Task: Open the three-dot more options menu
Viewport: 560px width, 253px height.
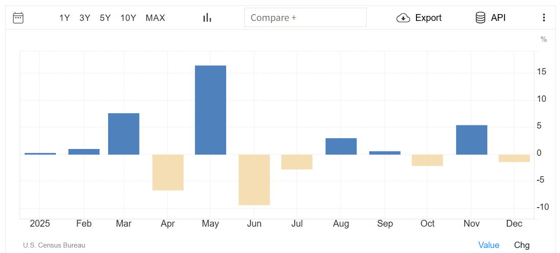Action: (544, 18)
